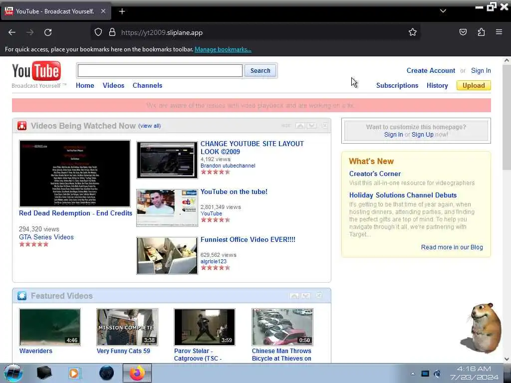Close the Featured Videos module
Image resolution: width=511 pixels, height=383 pixels.
(319, 295)
